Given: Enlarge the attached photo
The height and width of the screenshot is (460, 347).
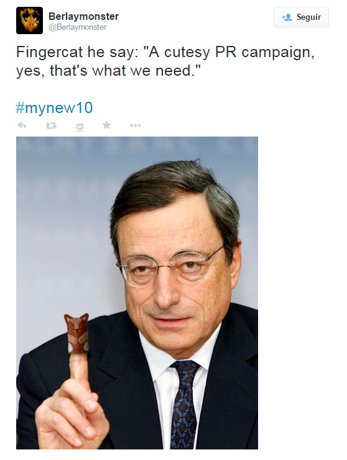Looking at the screenshot, I should click(x=137, y=293).
